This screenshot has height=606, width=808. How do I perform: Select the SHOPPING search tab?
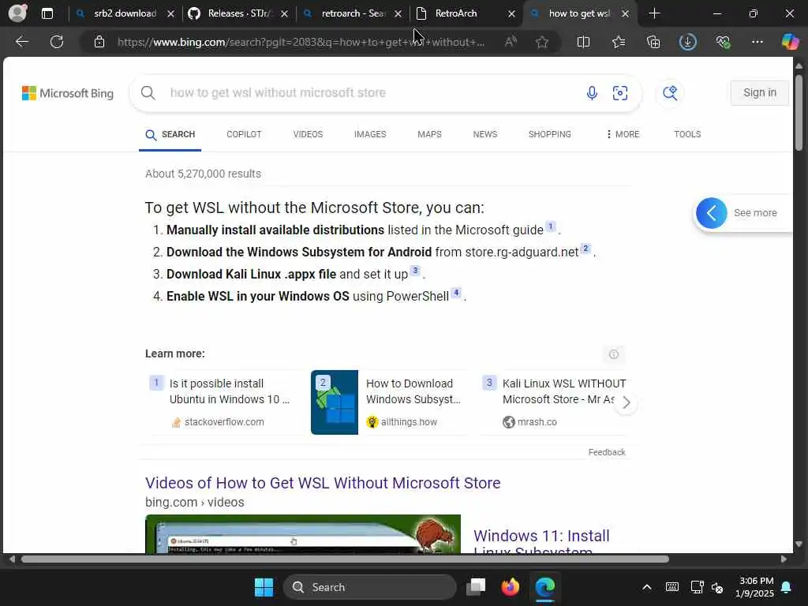(549, 134)
